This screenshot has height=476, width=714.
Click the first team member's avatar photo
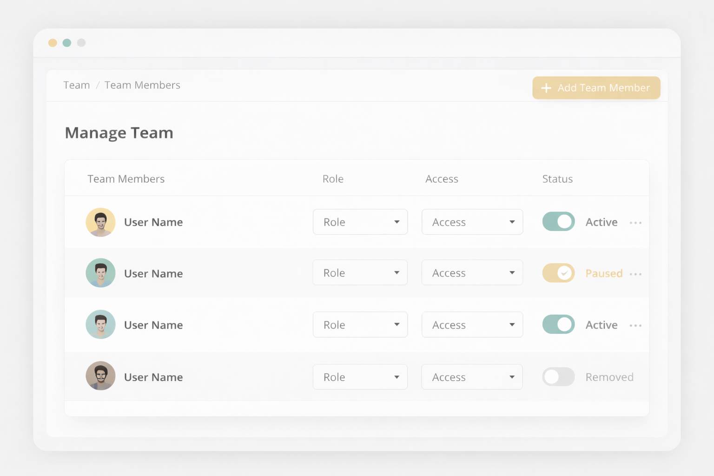point(100,222)
